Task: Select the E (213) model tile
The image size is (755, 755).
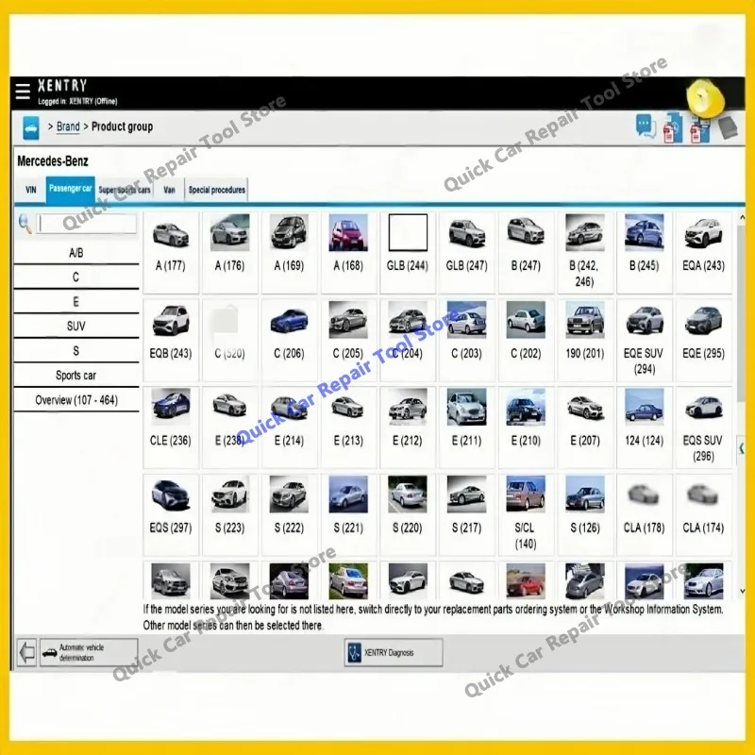Action: pos(348,428)
